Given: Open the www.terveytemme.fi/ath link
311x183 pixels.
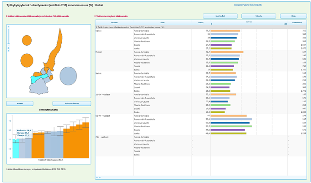Looking at the screenshot, I should click(x=248, y=5).
